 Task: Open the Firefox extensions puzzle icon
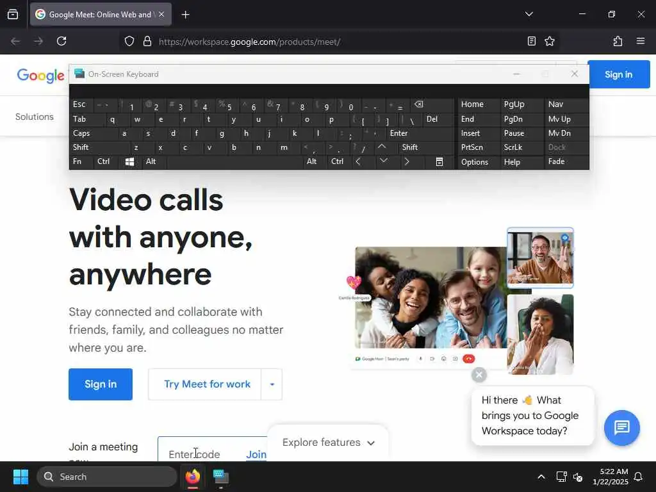click(x=618, y=41)
